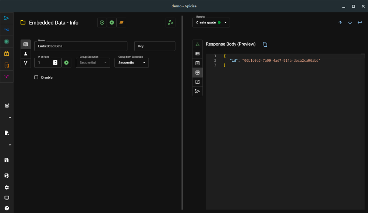Click the Save As icon with pencil

pyautogui.click(x=7, y=176)
